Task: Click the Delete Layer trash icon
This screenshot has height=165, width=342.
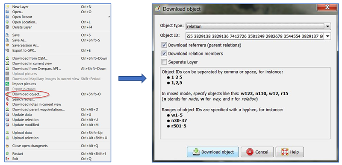Action: [7, 27]
